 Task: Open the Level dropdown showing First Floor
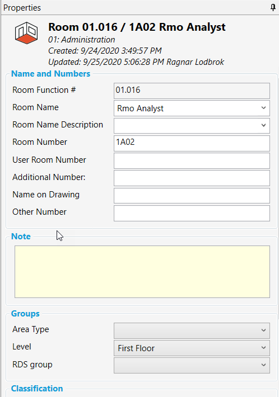192,348
